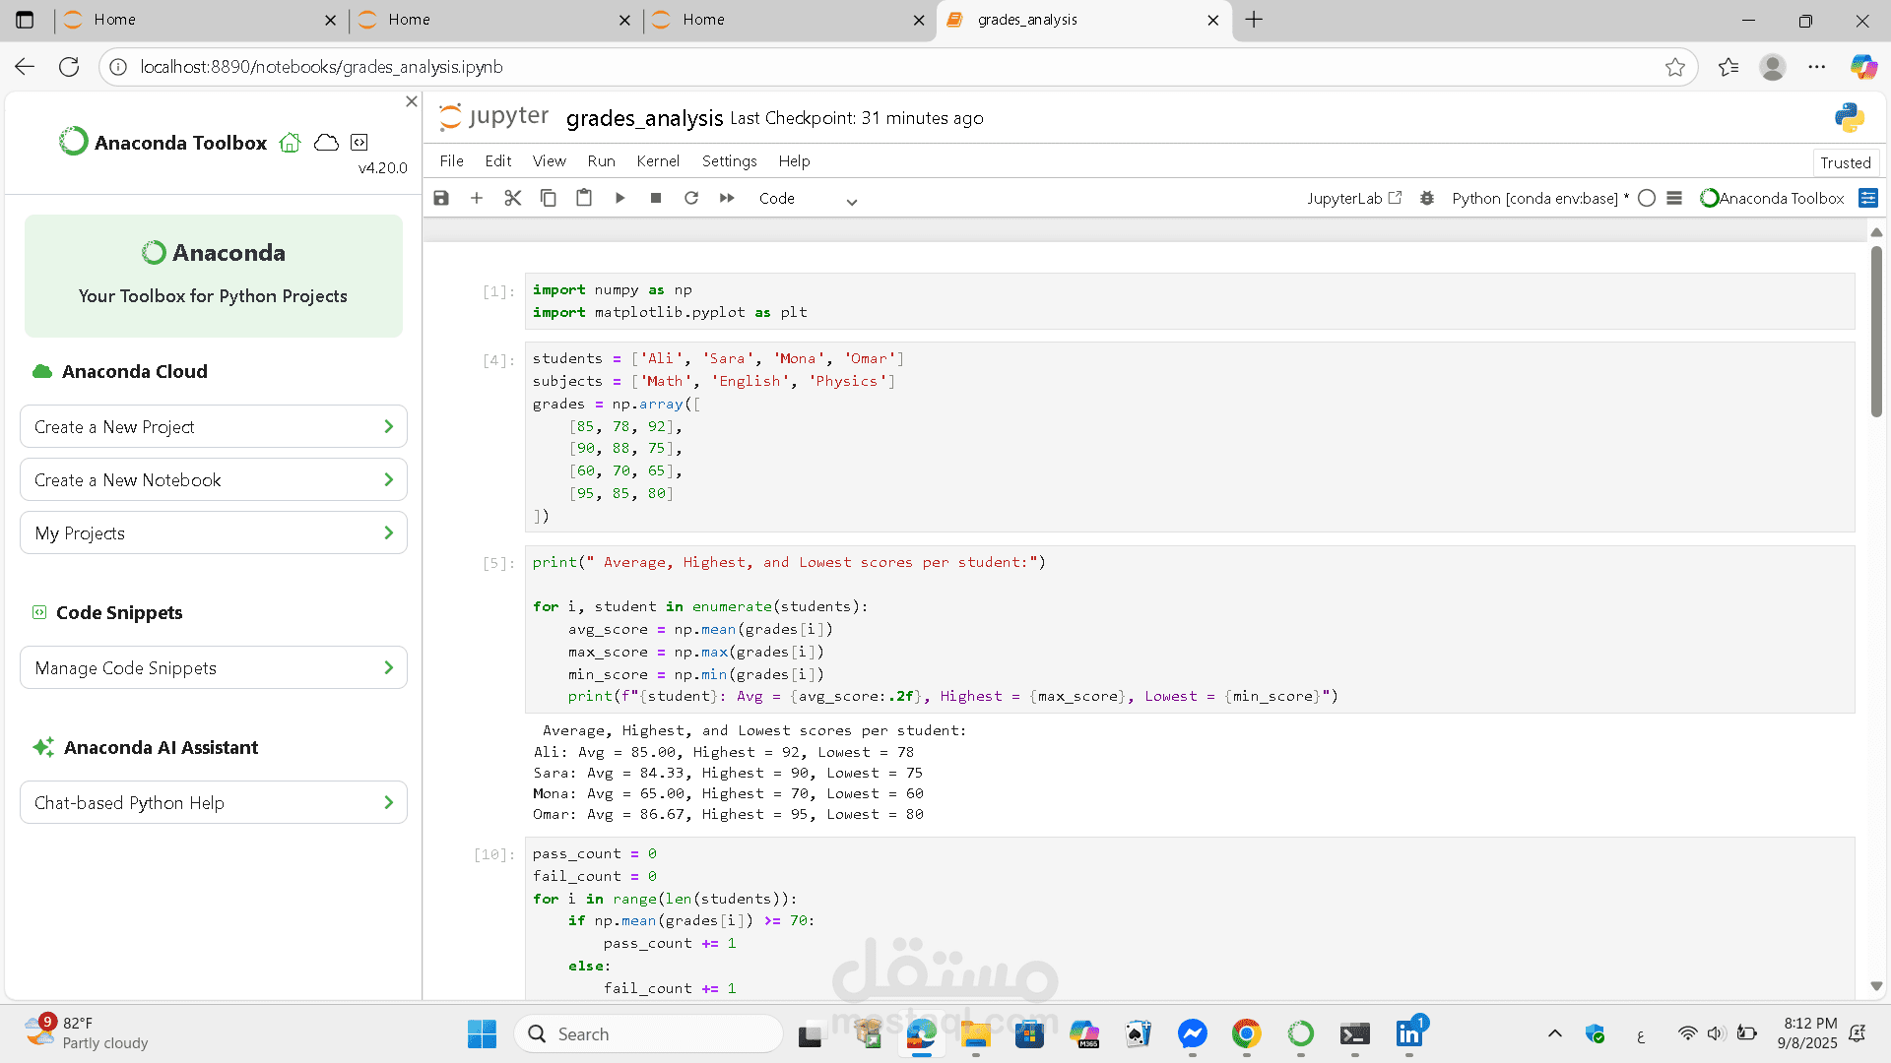Screen dimensions: 1891x1063
Task: Open the Windows Start menu
Action: (x=482, y=1034)
